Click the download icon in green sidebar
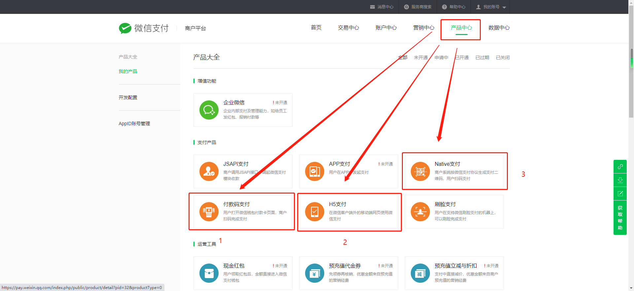Screen dimensions: 634x291 (620, 180)
